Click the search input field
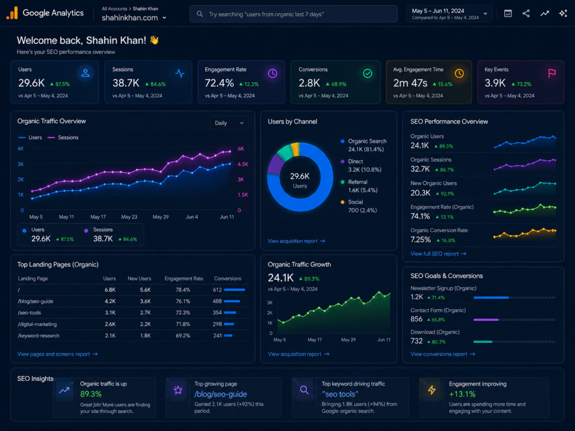 [x=293, y=14]
